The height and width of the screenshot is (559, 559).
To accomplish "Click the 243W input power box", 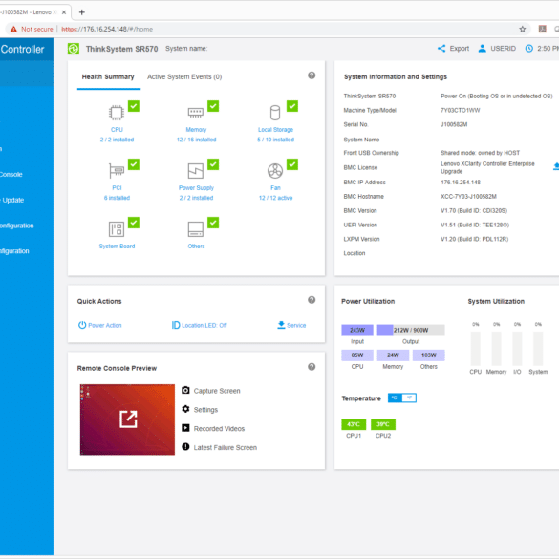I will [x=356, y=330].
